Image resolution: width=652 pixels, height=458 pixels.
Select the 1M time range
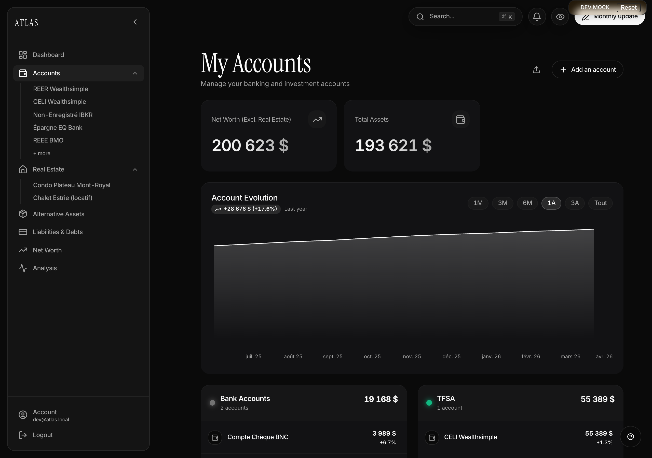(x=478, y=203)
